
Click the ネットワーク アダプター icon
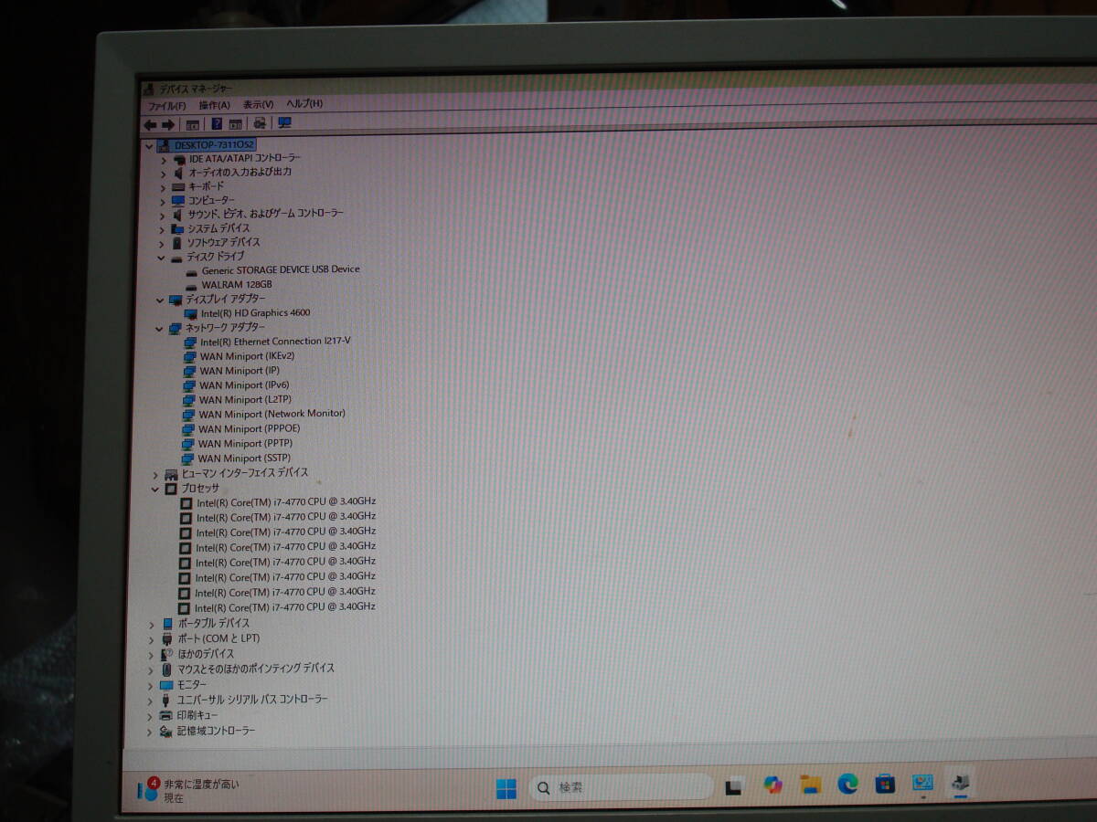click(x=175, y=328)
